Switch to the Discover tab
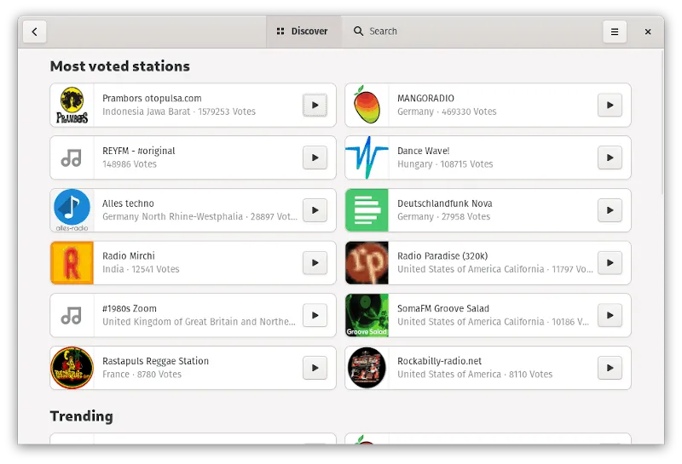Screen dimensions: 682x464 coord(303,32)
